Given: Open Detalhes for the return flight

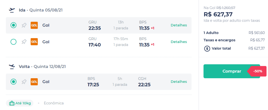Looking at the screenshot, I should (x=179, y=82).
